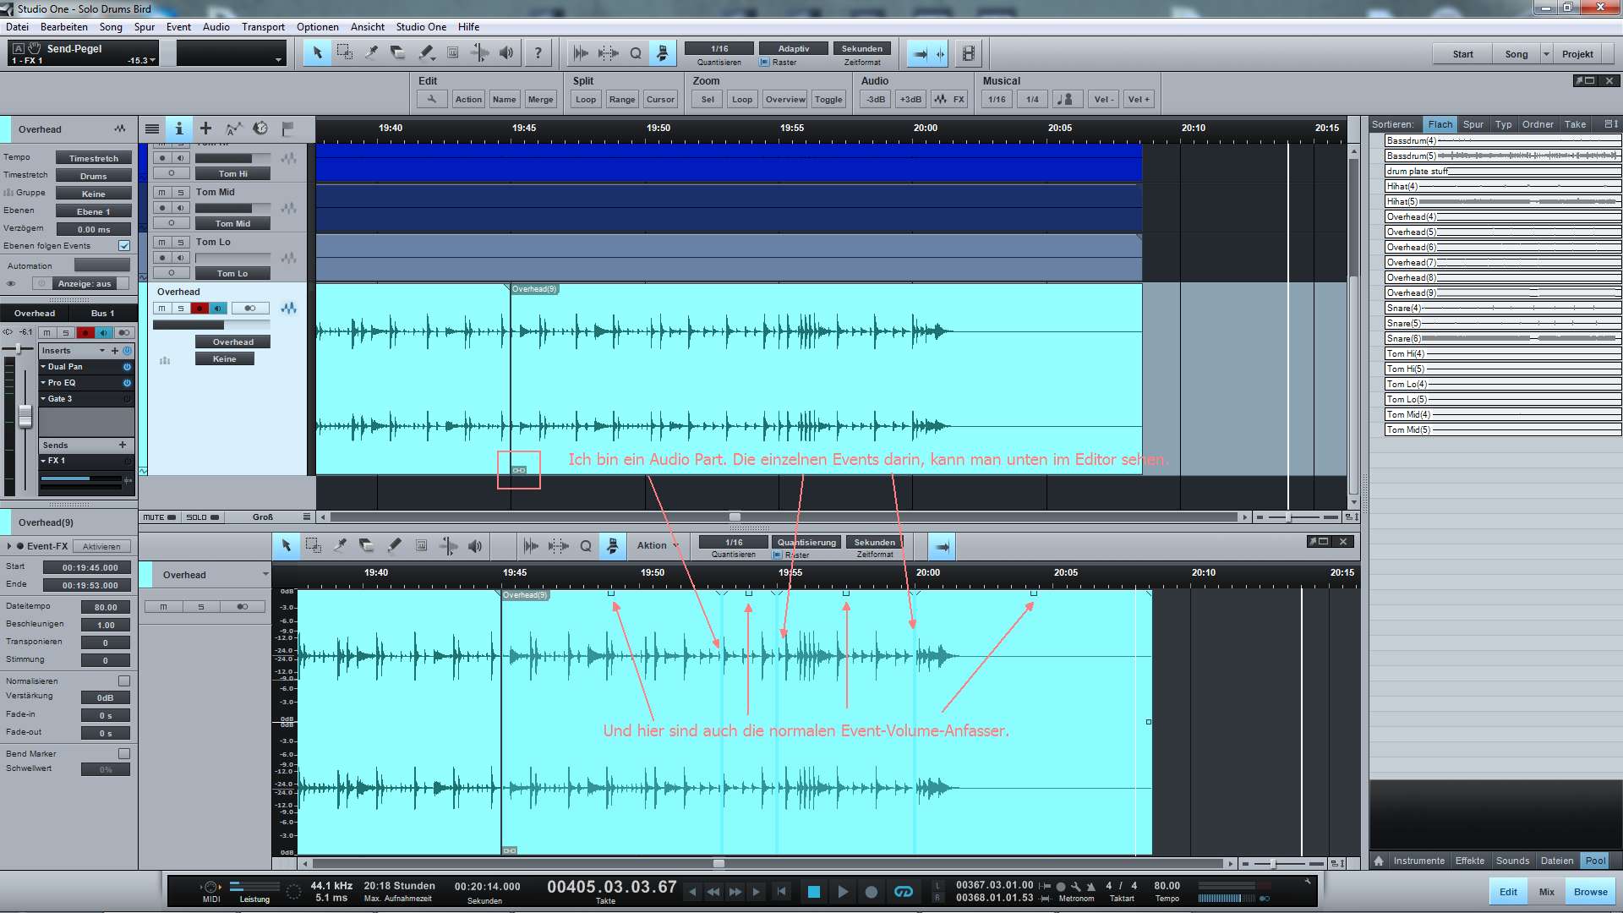Click the loop playback button in transport

tap(904, 892)
